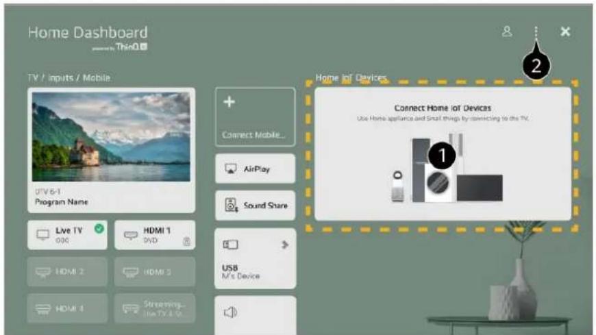Click the HDMI 1 connector icon
Screen dimensions: 596x335
[131, 236]
